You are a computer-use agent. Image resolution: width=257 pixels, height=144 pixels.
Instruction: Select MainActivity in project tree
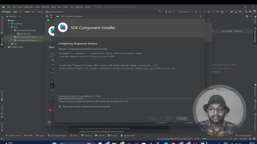click(24, 34)
